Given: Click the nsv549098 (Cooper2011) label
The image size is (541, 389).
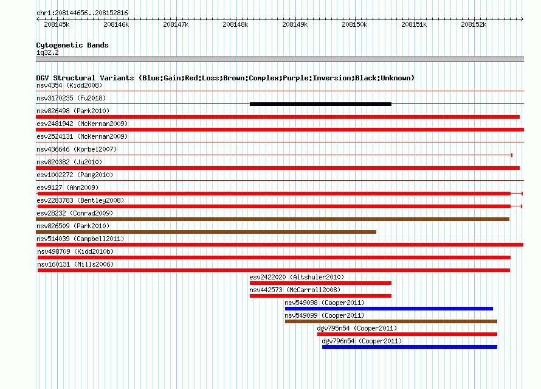Looking at the screenshot, I should pos(325,303).
